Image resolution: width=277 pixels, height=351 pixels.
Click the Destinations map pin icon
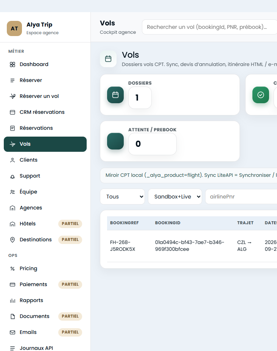click(x=12, y=240)
